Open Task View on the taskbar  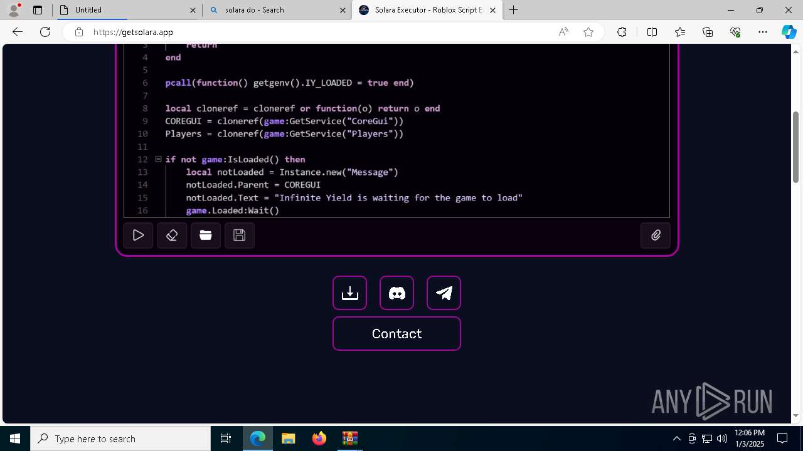click(226, 438)
